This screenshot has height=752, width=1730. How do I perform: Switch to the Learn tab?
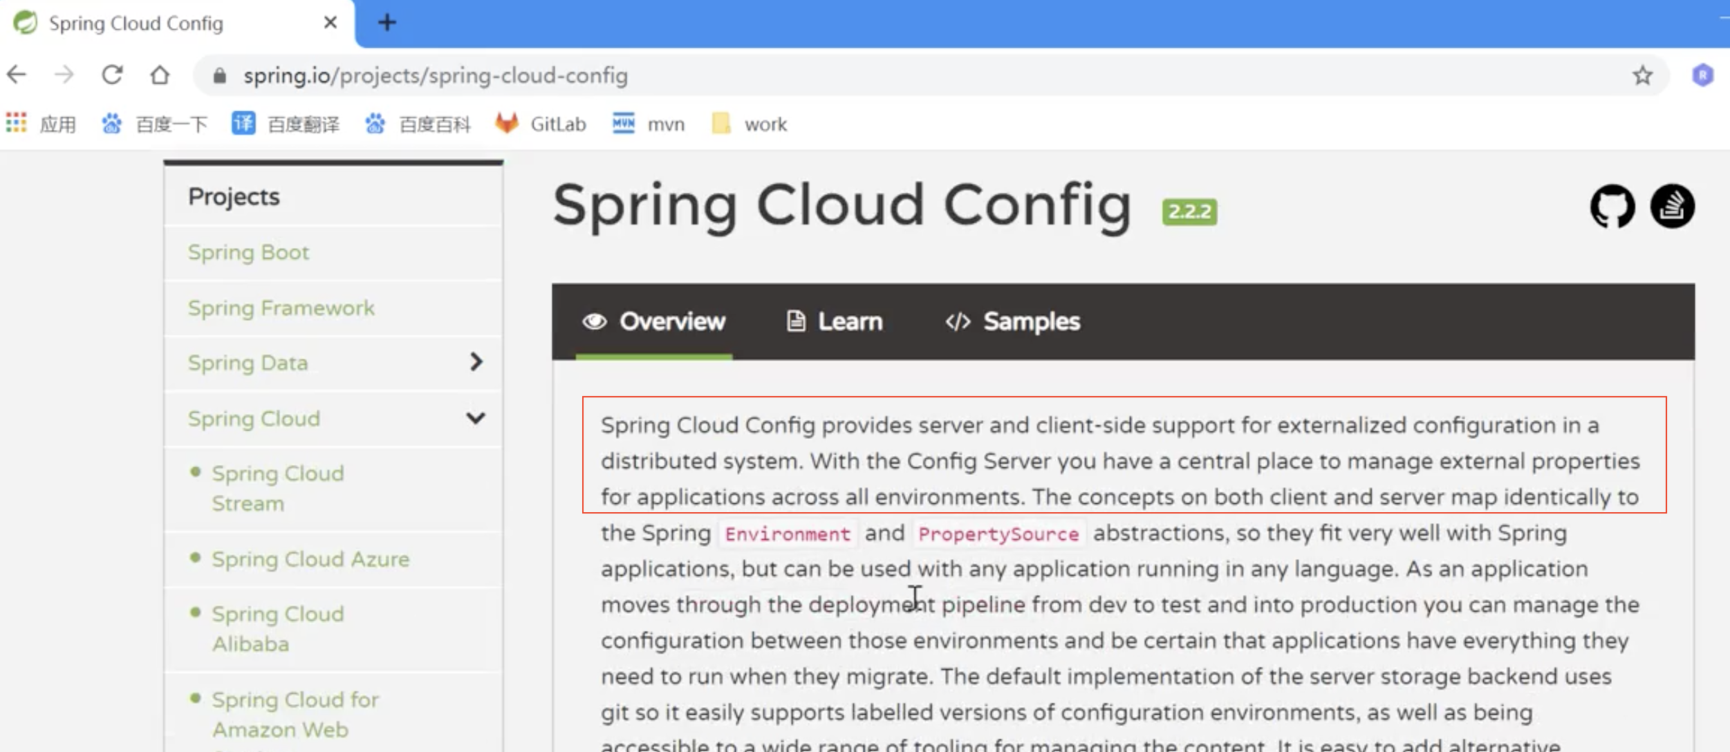click(x=835, y=321)
